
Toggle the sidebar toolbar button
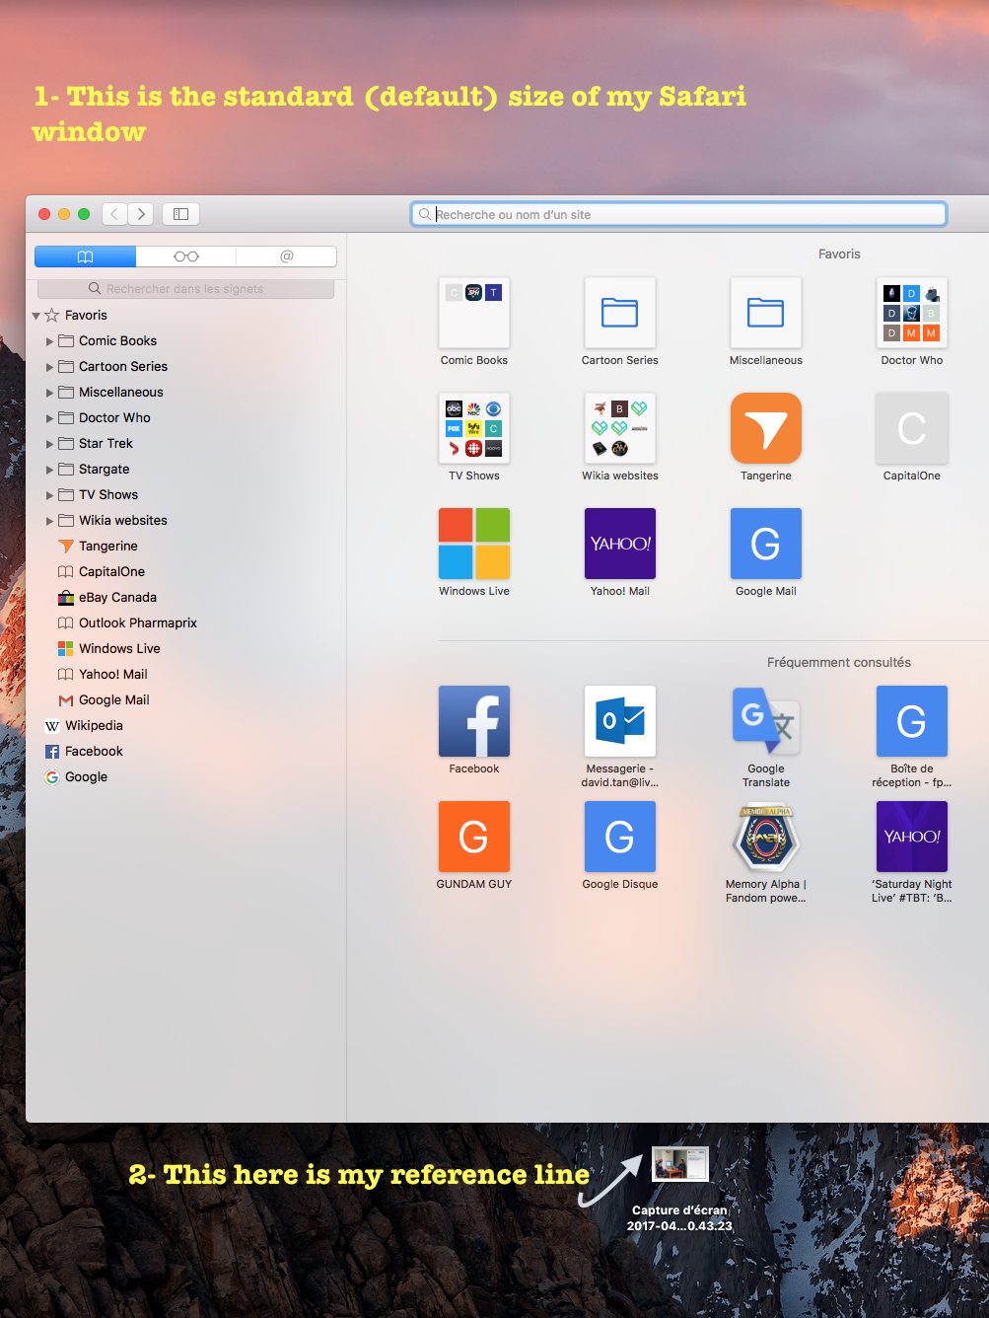[181, 214]
